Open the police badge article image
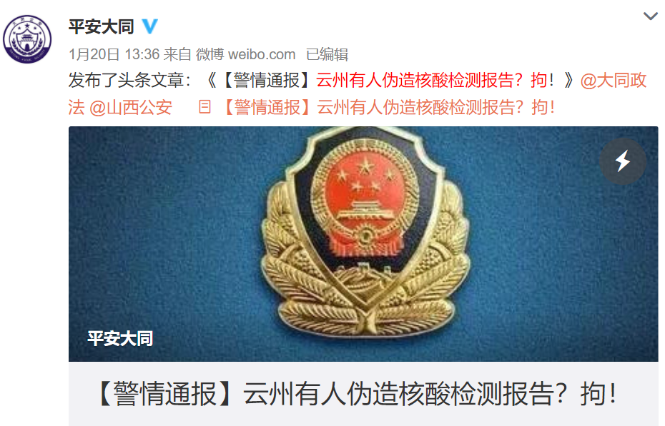The width and height of the screenshot is (665, 426). (x=363, y=243)
